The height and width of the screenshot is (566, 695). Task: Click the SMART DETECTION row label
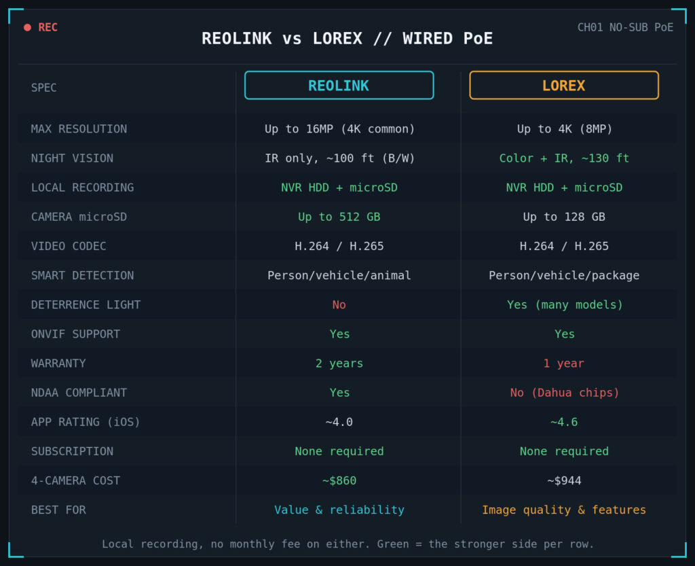coord(82,275)
